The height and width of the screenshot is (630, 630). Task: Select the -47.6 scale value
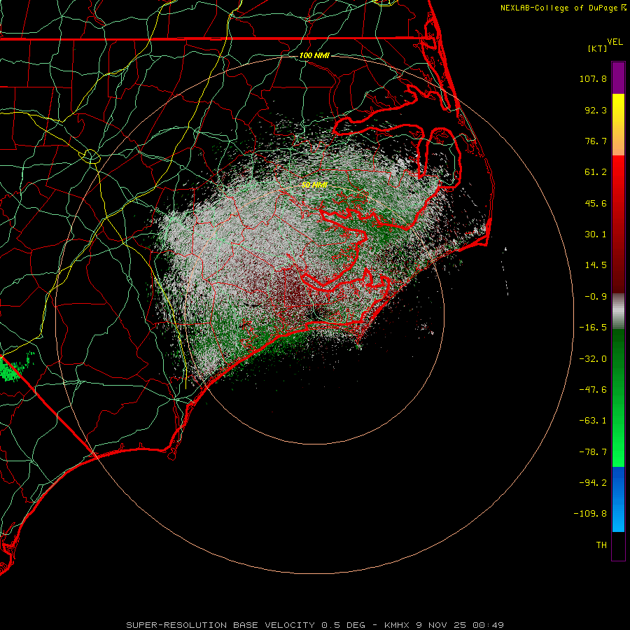(593, 390)
